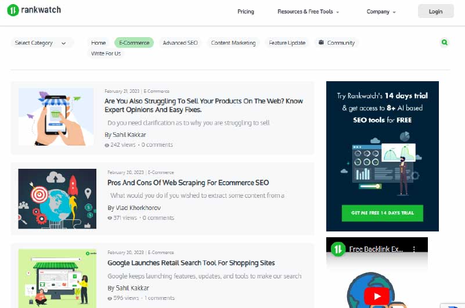Click author Vlad Khorkhorov
Screen dimensions: 465x308
pyautogui.click(x=138, y=208)
